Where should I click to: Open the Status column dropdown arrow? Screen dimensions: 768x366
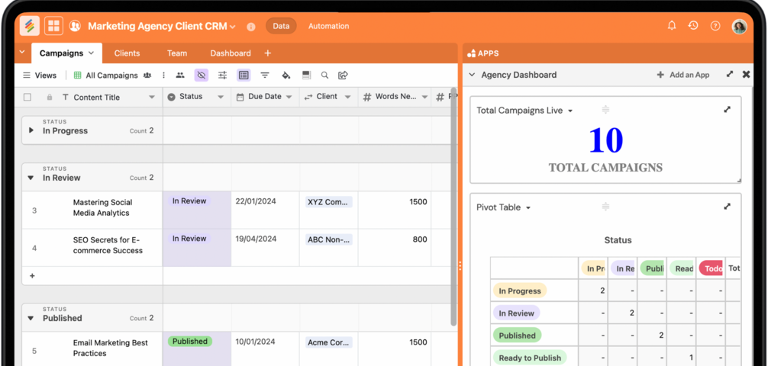pos(221,97)
